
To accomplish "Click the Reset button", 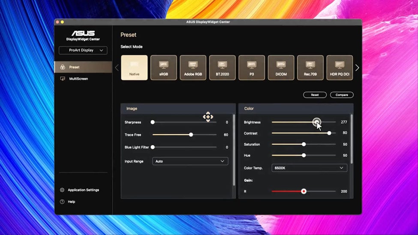I will point(315,95).
